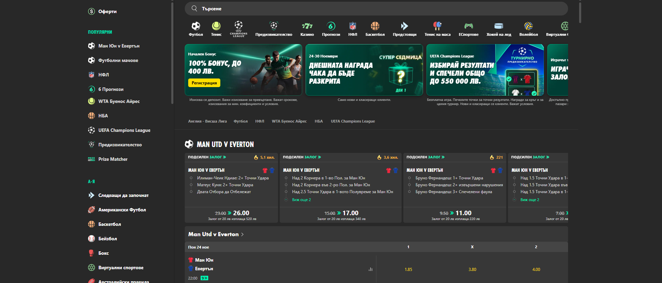Click the Търсене search field
662x283 pixels.
tap(376, 9)
